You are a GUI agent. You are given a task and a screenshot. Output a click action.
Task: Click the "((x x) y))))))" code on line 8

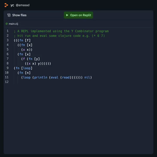(x=38, y=64)
